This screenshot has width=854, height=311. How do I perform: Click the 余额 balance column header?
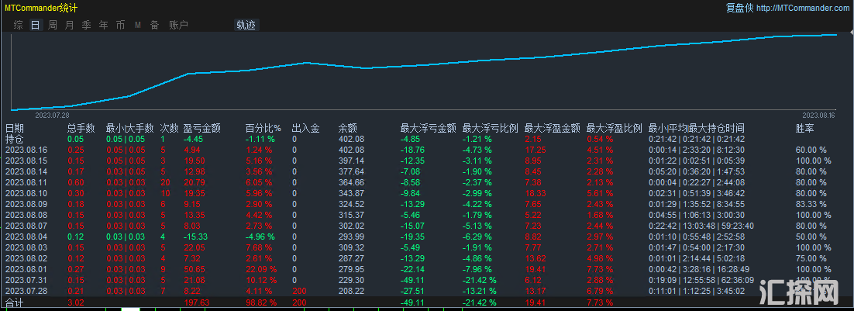pyautogui.click(x=347, y=128)
